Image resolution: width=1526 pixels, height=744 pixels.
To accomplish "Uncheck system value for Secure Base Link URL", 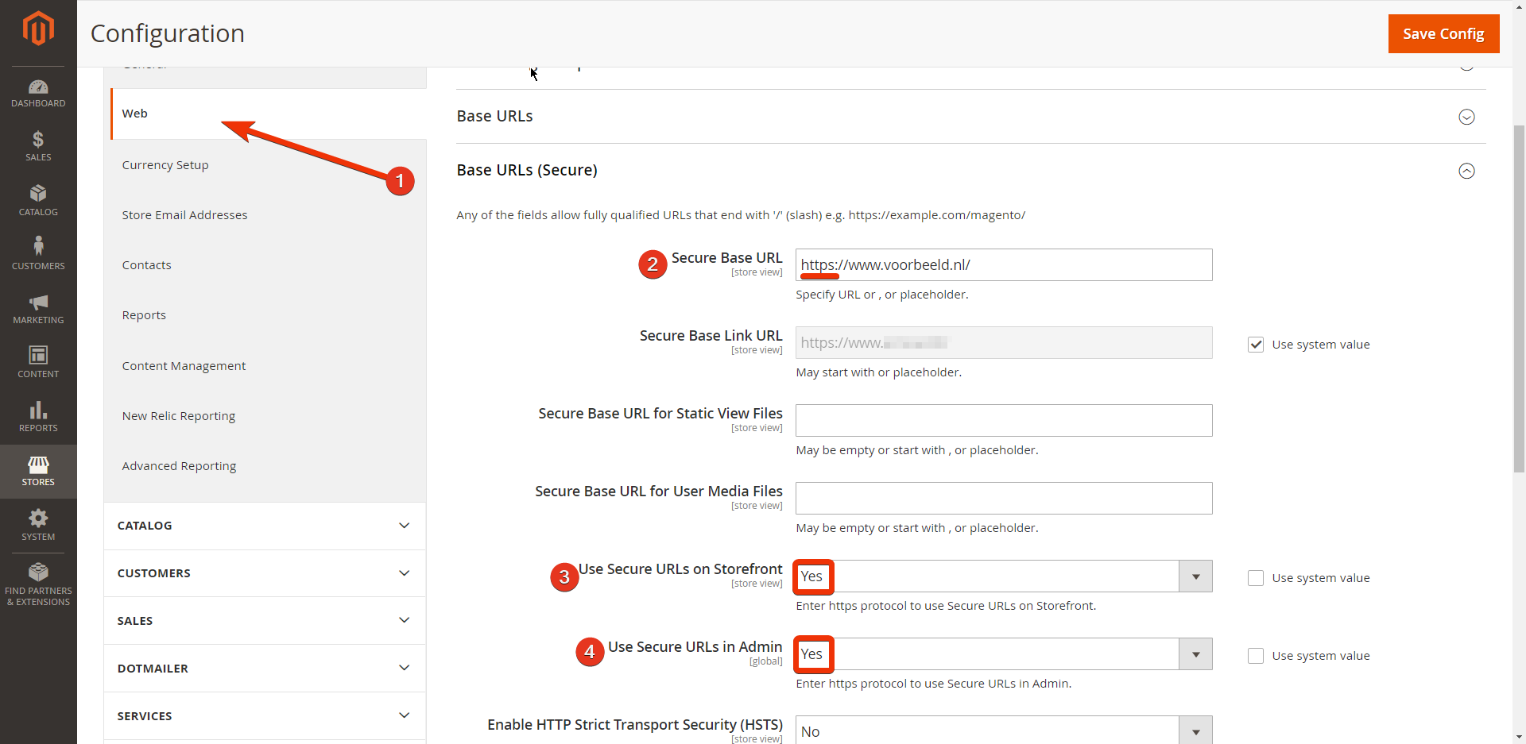I will (1256, 345).
